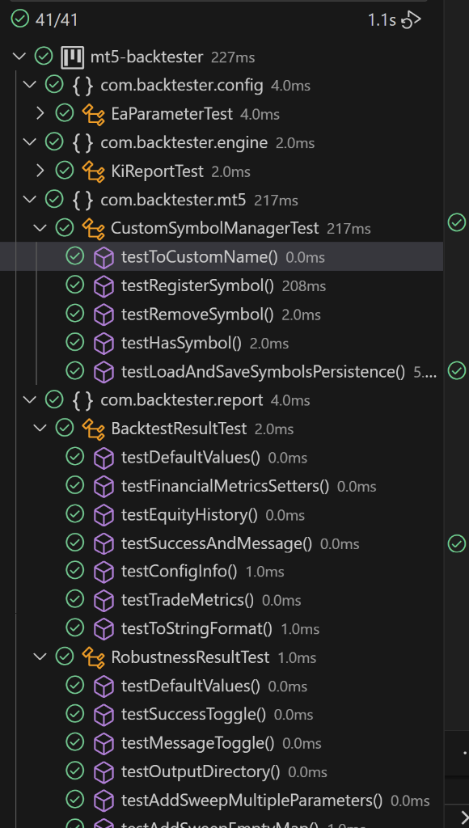Select the testFinancialMetricsSetters() label
This screenshot has height=828, width=469.
pyautogui.click(x=225, y=486)
